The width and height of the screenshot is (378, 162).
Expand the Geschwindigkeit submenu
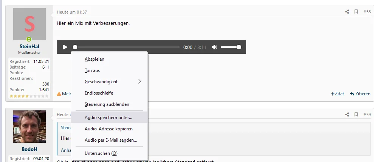pyautogui.click(x=109, y=82)
